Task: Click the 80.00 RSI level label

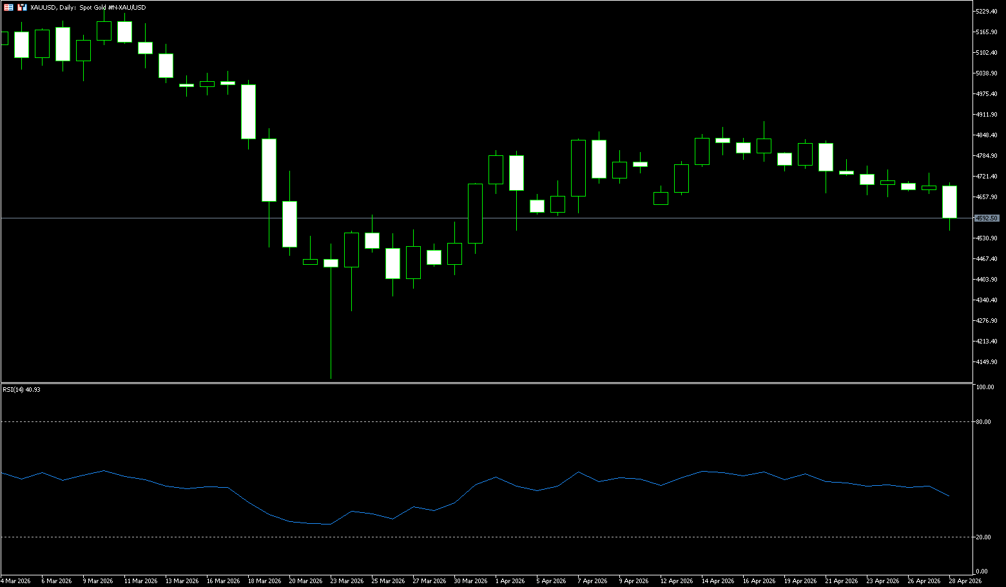Action: pos(983,422)
